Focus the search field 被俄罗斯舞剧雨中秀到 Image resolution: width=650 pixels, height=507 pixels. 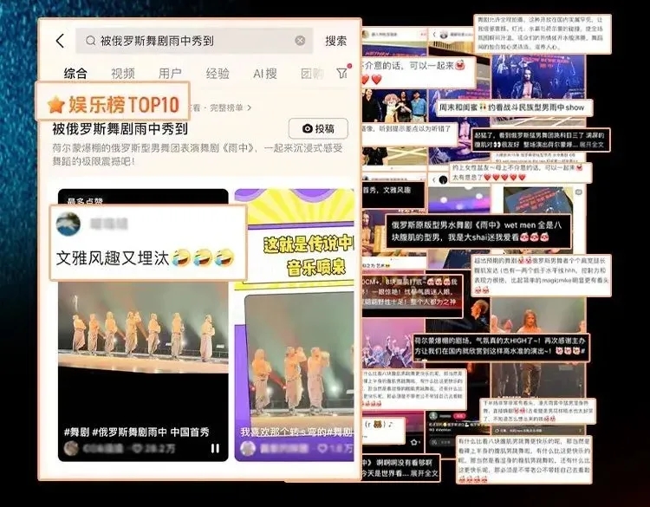[x=194, y=41]
